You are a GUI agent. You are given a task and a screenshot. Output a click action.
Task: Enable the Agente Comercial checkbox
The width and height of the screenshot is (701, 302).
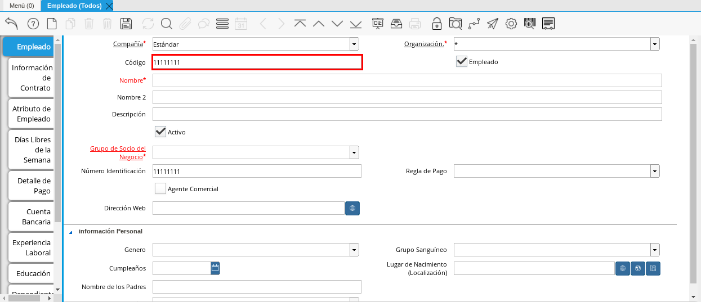point(160,189)
